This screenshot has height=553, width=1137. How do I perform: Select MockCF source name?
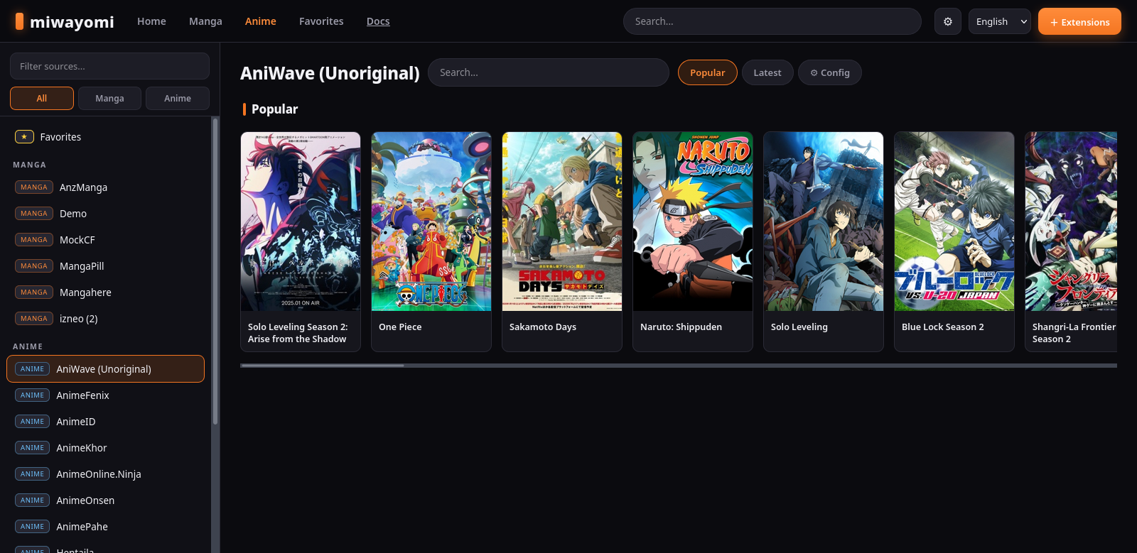pos(77,240)
